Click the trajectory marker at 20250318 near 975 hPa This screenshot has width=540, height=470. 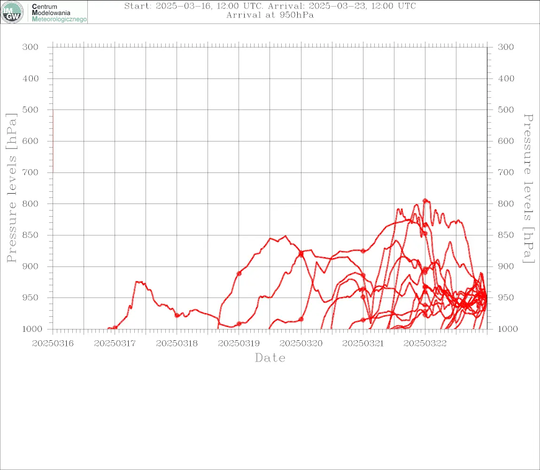click(x=177, y=315)
